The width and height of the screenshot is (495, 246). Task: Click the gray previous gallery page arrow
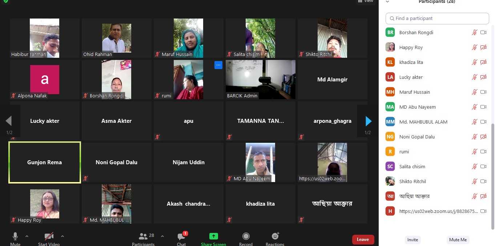[x=9, y=121]
